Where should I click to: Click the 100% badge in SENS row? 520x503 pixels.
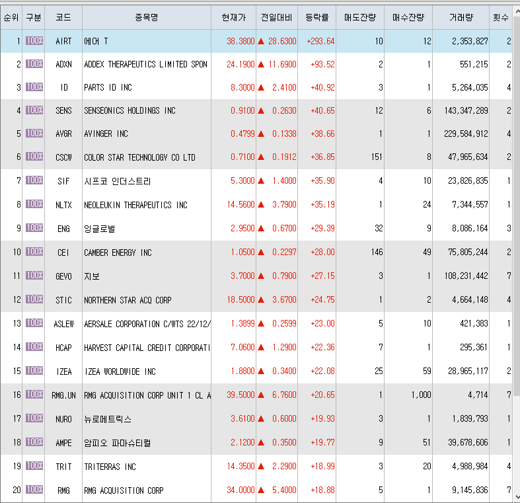point(34,110)
